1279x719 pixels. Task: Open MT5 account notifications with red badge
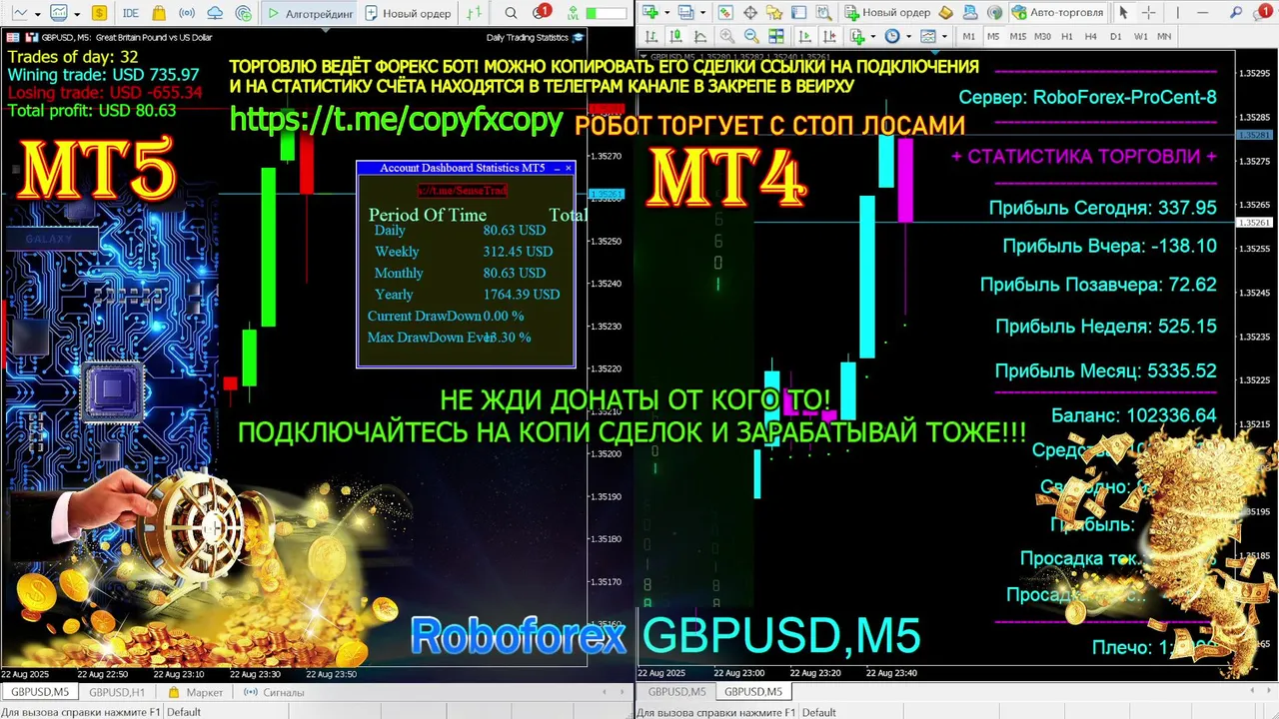(x=541, y=12)
